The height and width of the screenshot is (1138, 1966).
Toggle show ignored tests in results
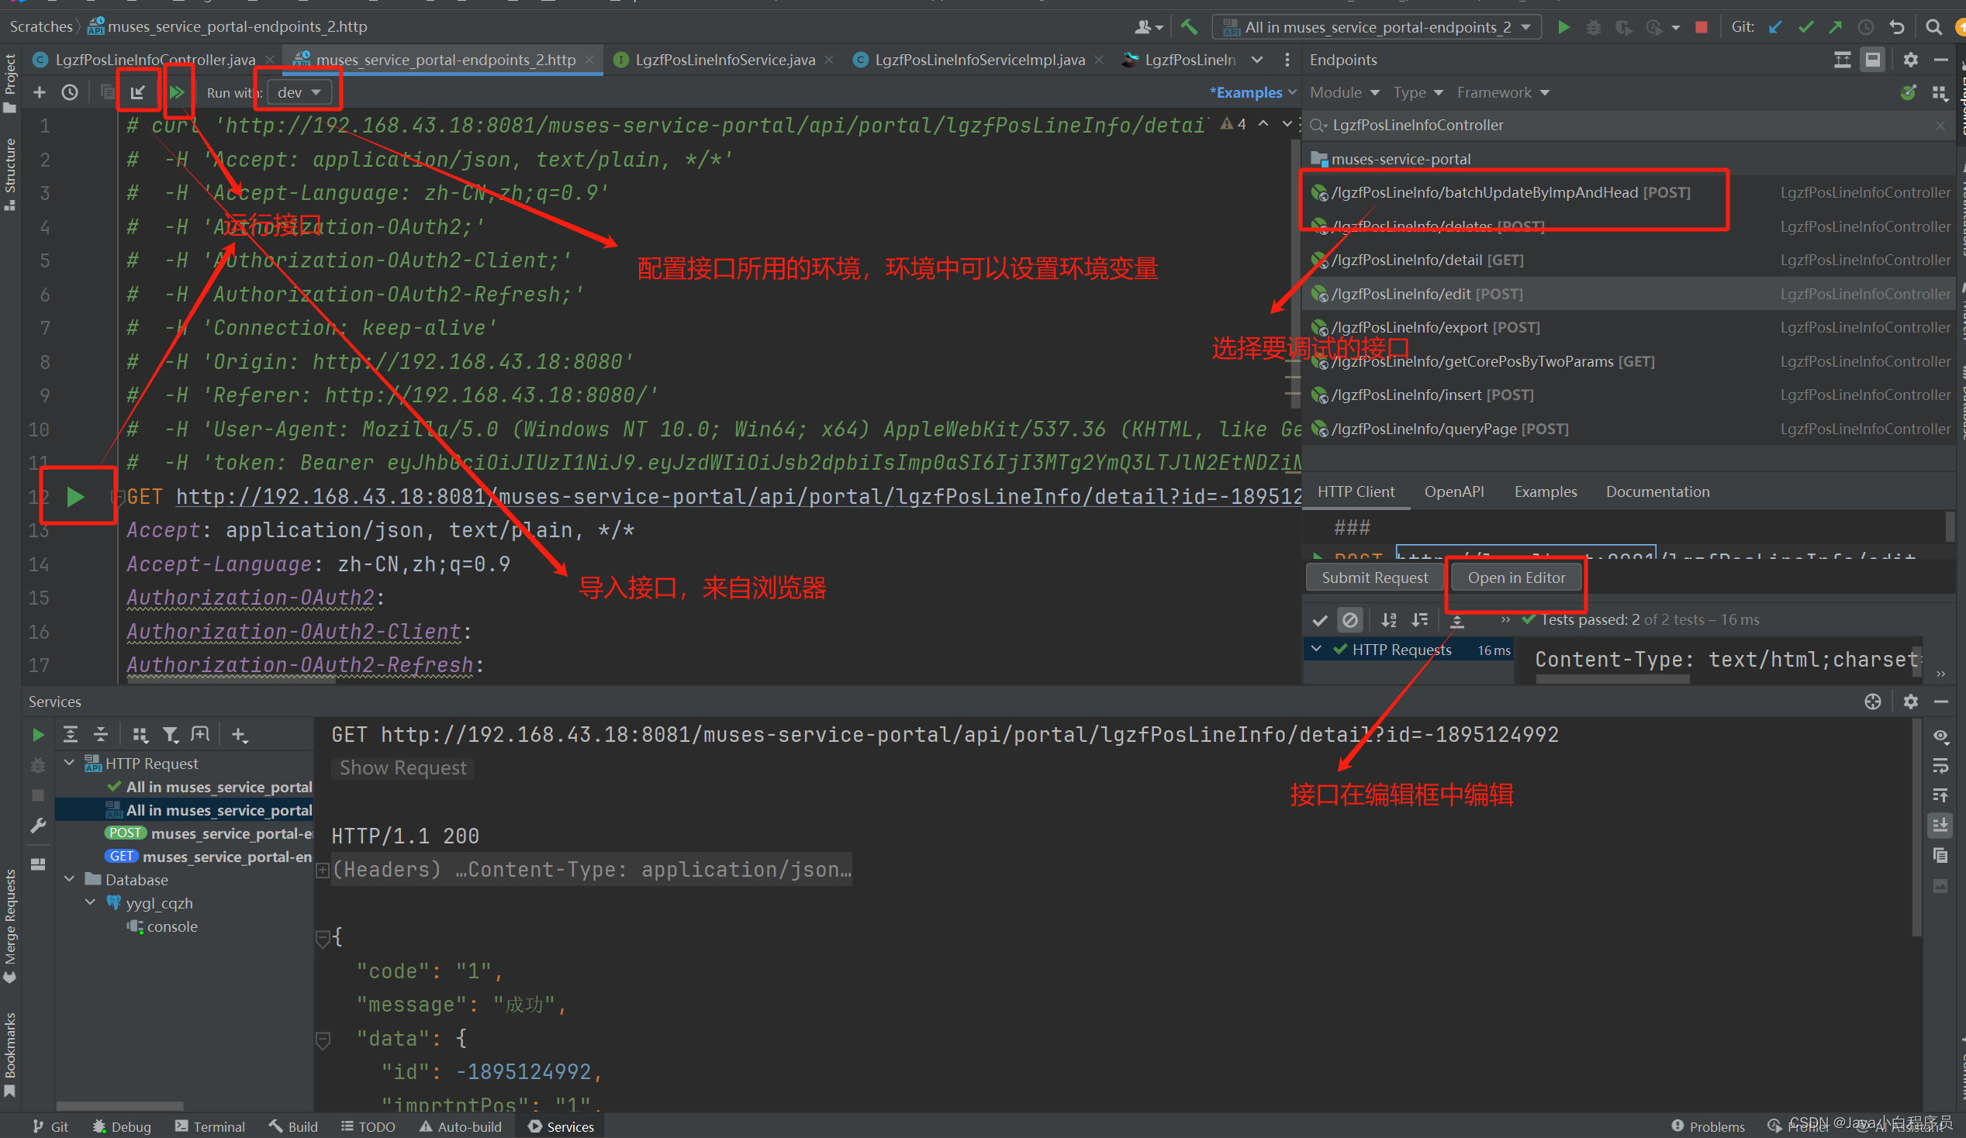1349,620
